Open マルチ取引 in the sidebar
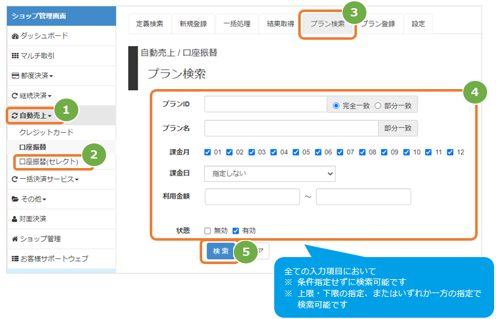The image size is (496, 319). pyautogui.click(x=61, y=56)
